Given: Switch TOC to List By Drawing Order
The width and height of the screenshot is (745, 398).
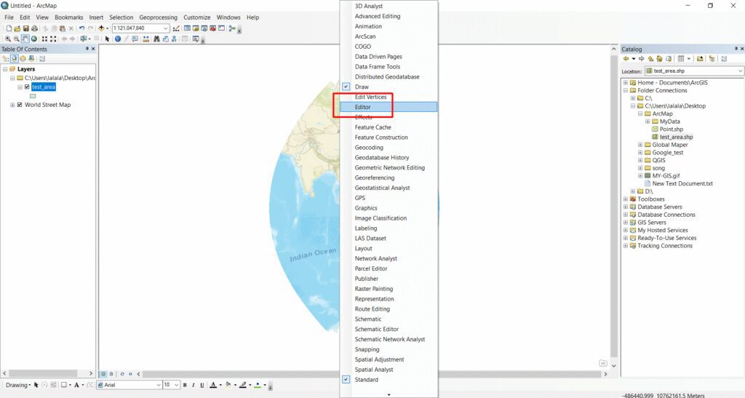Looking at the screenshot, I should [6, 58].
